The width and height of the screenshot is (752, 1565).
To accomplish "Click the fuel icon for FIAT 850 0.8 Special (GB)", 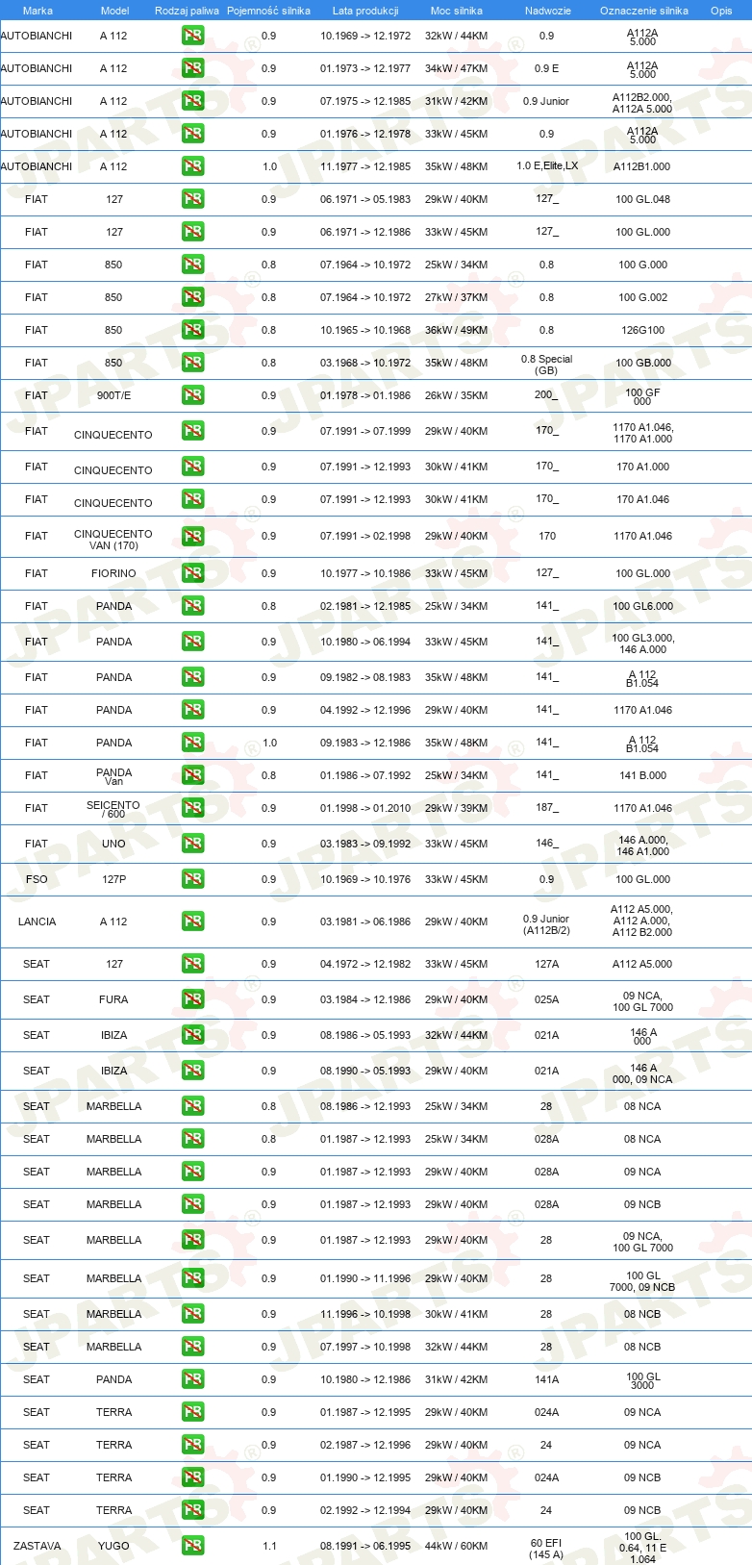I will click(x=192, y=363).
